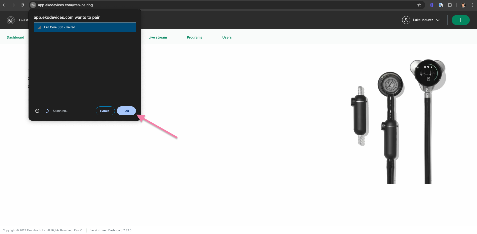477x234 pixels.
Task: Open the browser three-dot menu
Action: click(x=472, y=5)
